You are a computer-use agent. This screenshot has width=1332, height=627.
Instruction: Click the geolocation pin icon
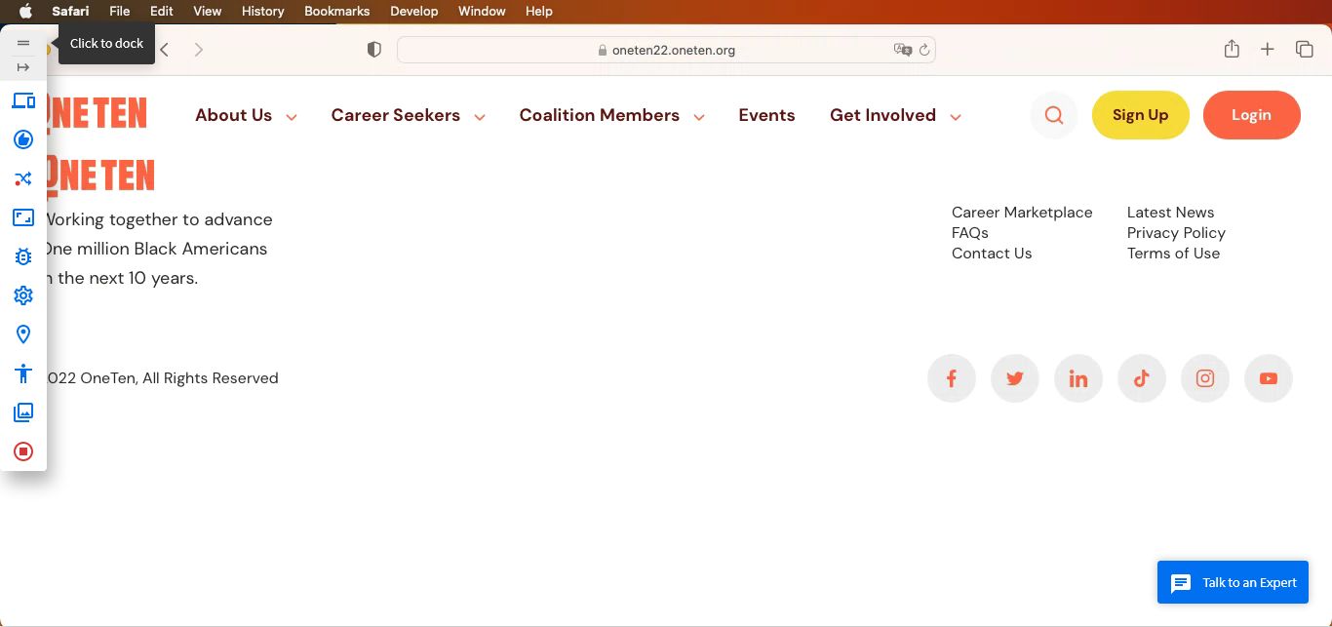click(23, 334)
